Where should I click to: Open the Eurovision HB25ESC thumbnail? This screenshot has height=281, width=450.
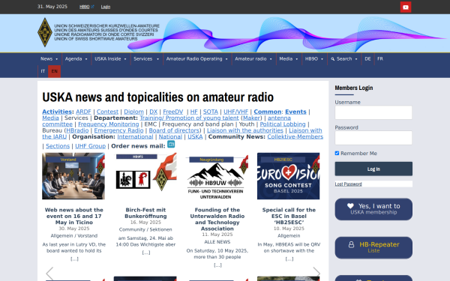[289, 176]
